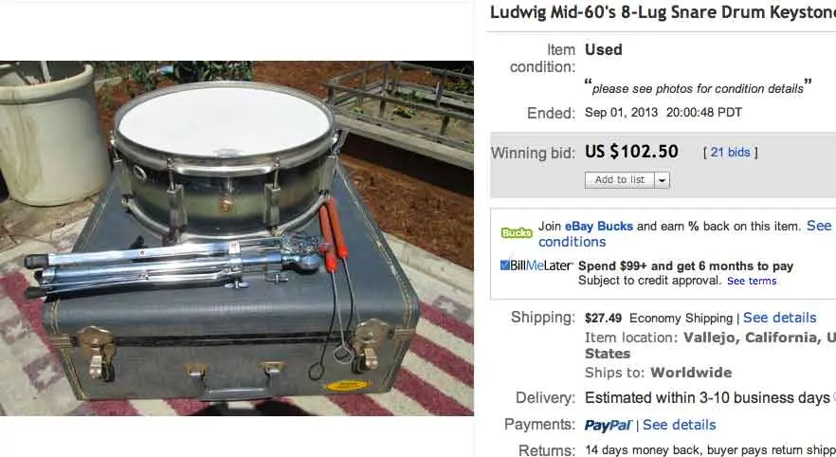Click the winning bid price US $102.50
The height and width of the screenshot is (457, 836).
click(631, 152)
